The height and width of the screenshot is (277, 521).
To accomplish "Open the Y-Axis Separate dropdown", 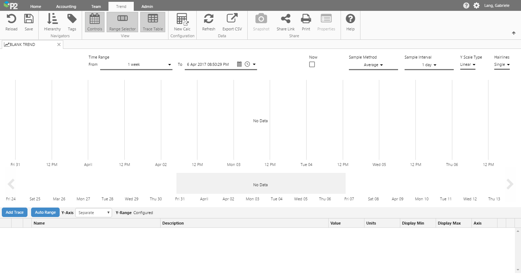I will tap(94, 213).
